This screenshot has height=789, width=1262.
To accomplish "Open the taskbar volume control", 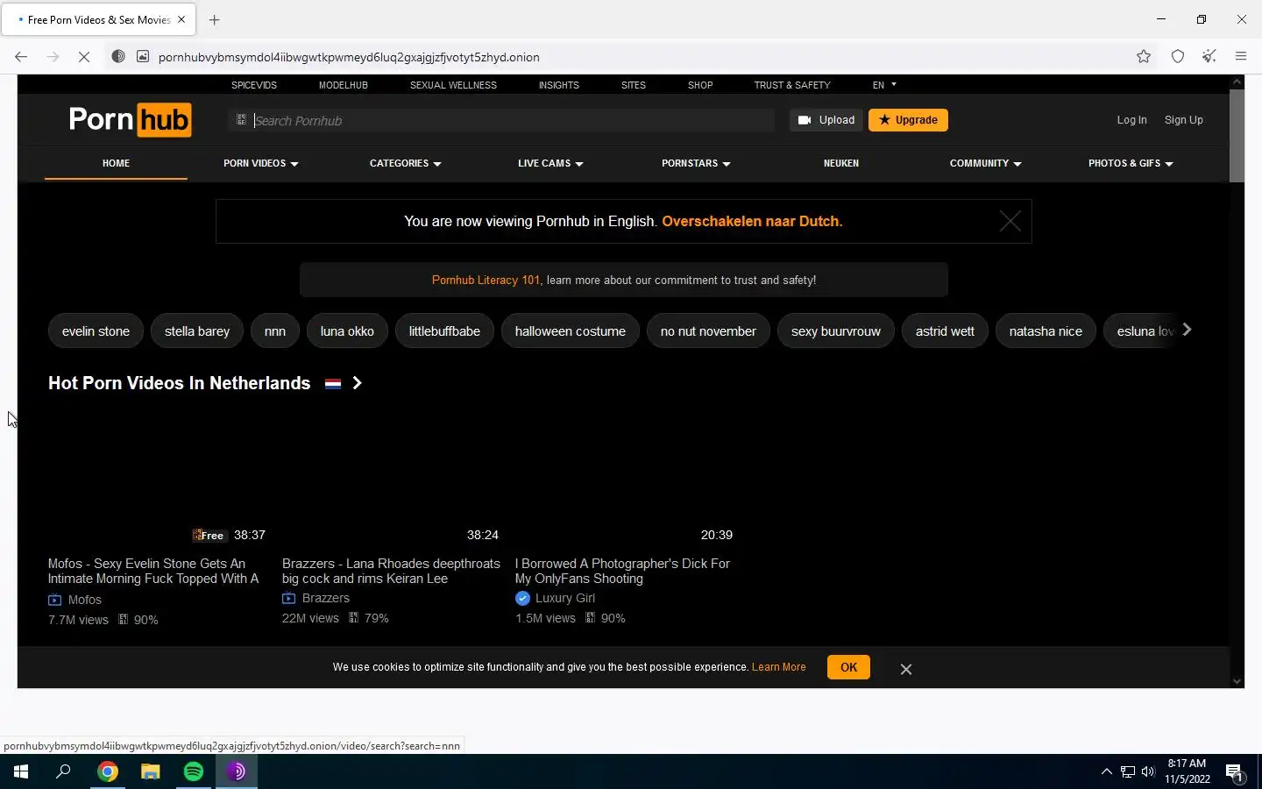I will click(1148, 771).
